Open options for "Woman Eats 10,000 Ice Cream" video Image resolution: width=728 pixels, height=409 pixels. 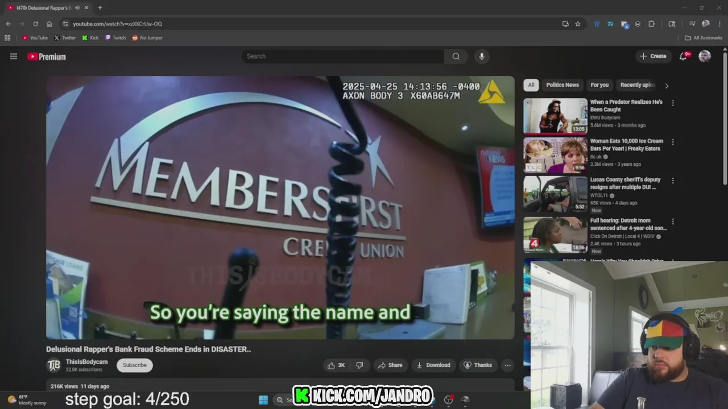[673, 143]
